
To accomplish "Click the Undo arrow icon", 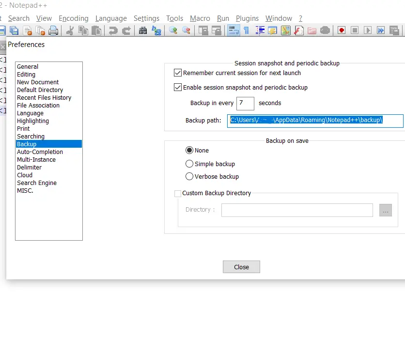I will [x=113, y=31].
